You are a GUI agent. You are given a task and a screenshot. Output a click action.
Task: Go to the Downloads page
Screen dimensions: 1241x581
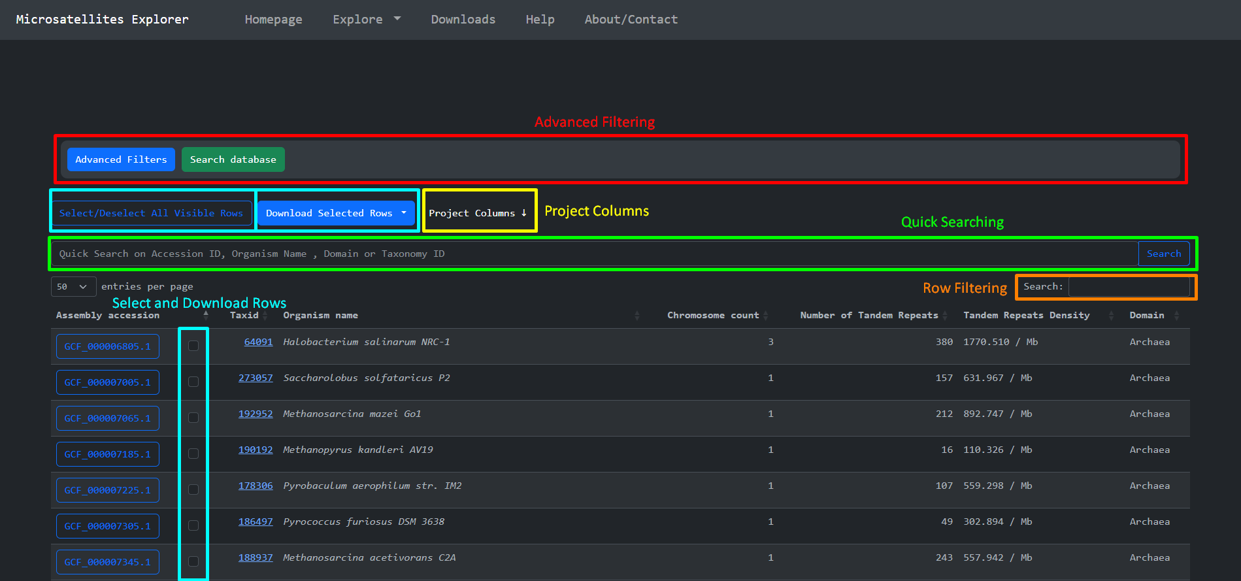463,20
